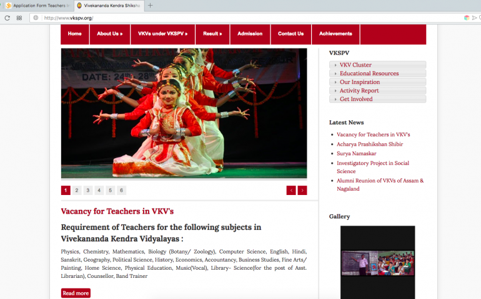This screenshot has height=299, width=481.
Task: Open the Achievements page
Action: [335, 34]
